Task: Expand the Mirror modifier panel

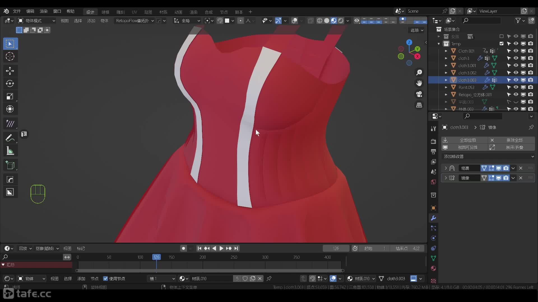Action: point(446,178)
